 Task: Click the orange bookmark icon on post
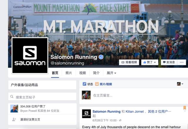tap(185, 108)
